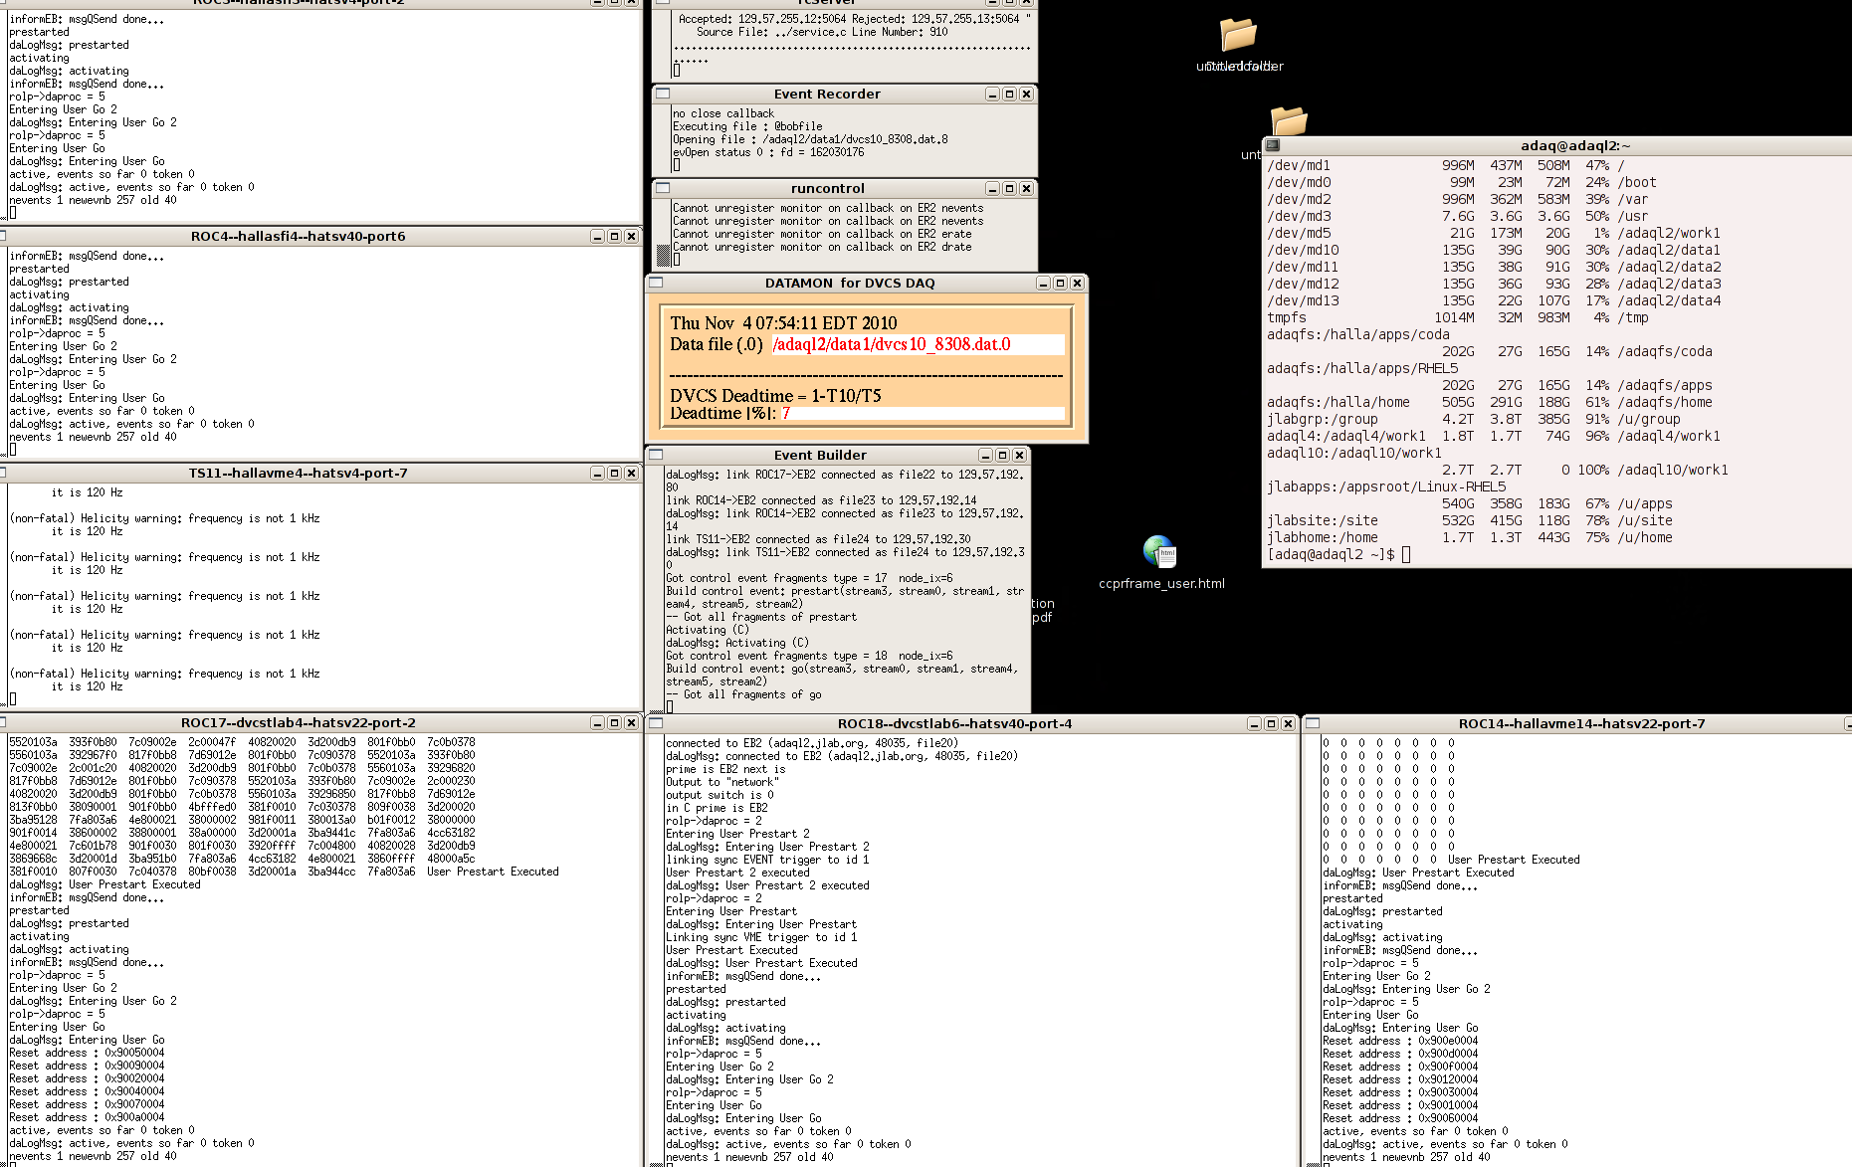Minimize the ROC4 hallasfi4 window
This screenshot has width=1852, height=1167.
click(x=597, y=236)
